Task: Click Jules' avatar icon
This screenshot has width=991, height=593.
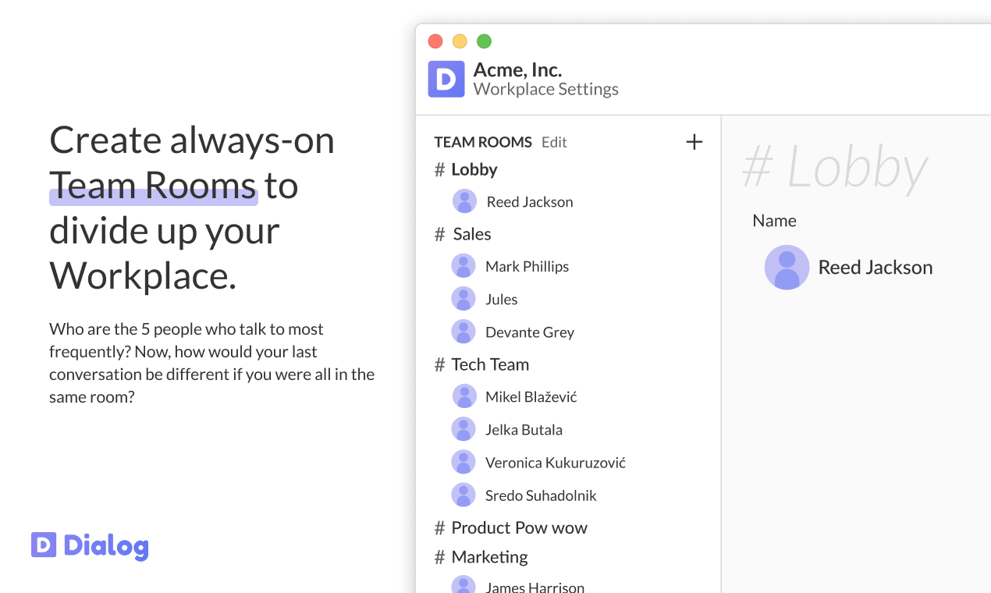Action: pyautogui.click(x=464, y=299)
